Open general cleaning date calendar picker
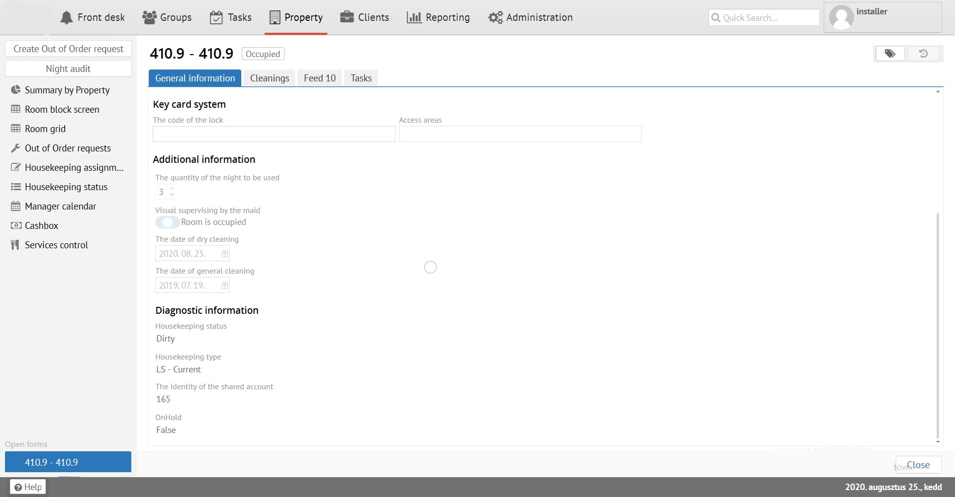 [225, 285]
